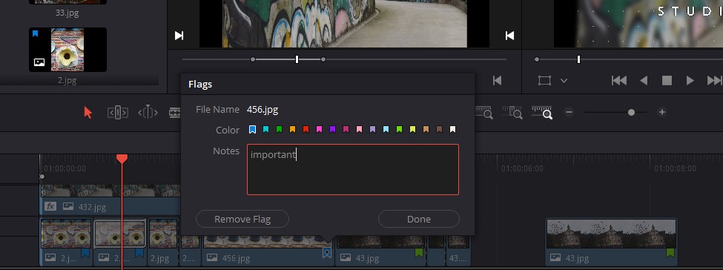Click the Custom Zoom icon
The width and height of the screenshot is (723, 270).
[542, 112]
